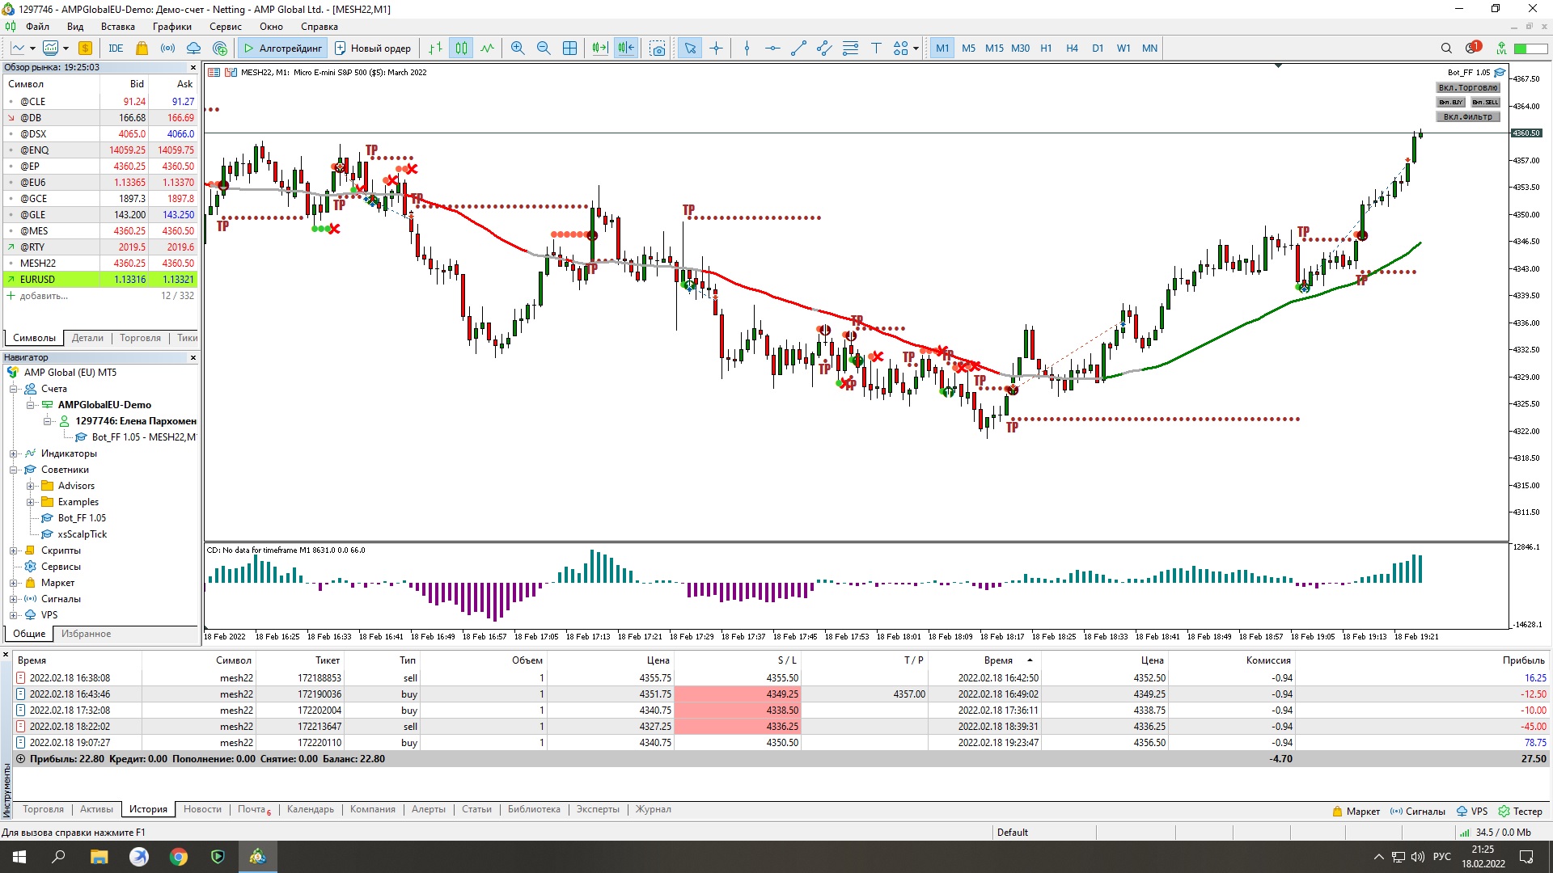Toggle the Вкл.Фильтр chart button
This screenshot has height=873, width=1553.
pos(1467,116)
